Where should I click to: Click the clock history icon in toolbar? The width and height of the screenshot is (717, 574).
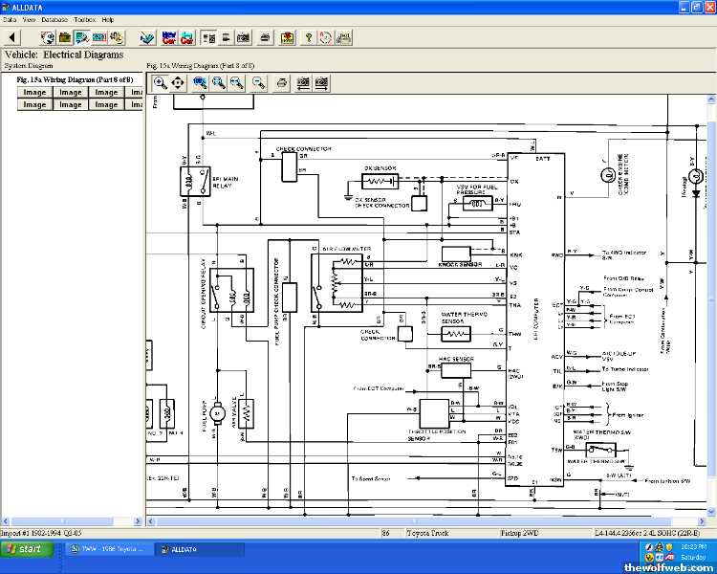pyautogui.click(x=326, y=38)
